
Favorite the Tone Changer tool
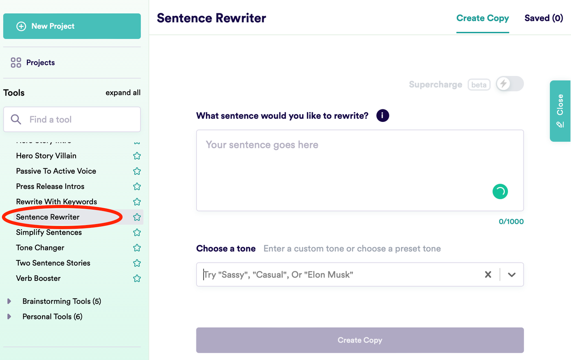click(x=137, y=248)
